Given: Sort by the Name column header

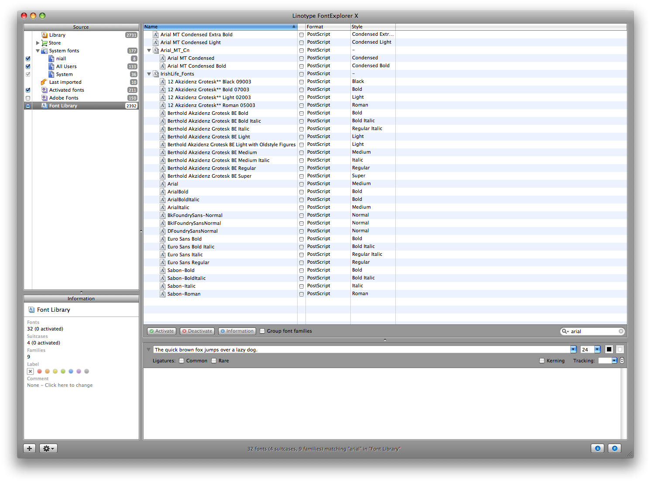Looking at the screenshot, I should pos(220,27).
